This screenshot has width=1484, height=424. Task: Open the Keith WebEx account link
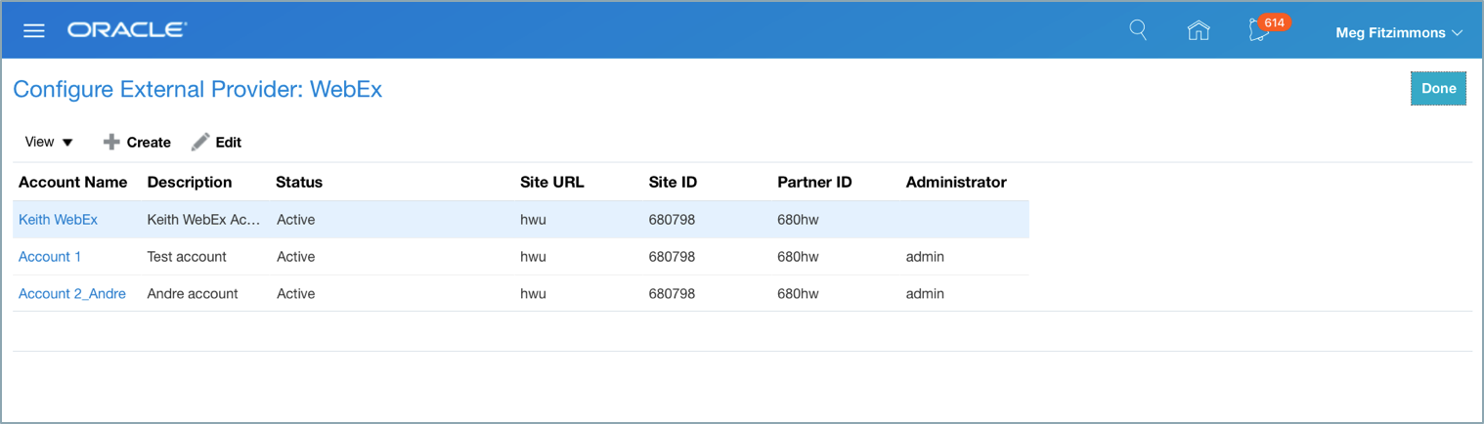click(58, 220)
